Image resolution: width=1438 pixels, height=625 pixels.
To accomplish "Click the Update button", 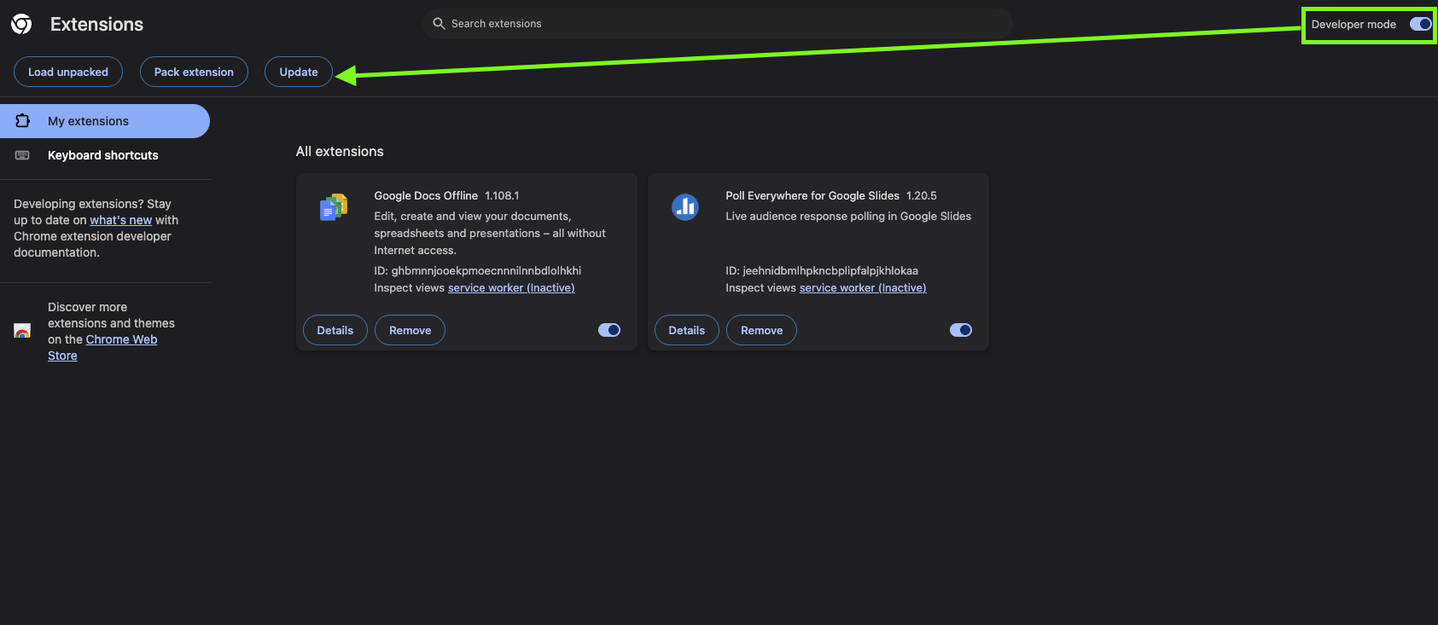I will (299, 72).
